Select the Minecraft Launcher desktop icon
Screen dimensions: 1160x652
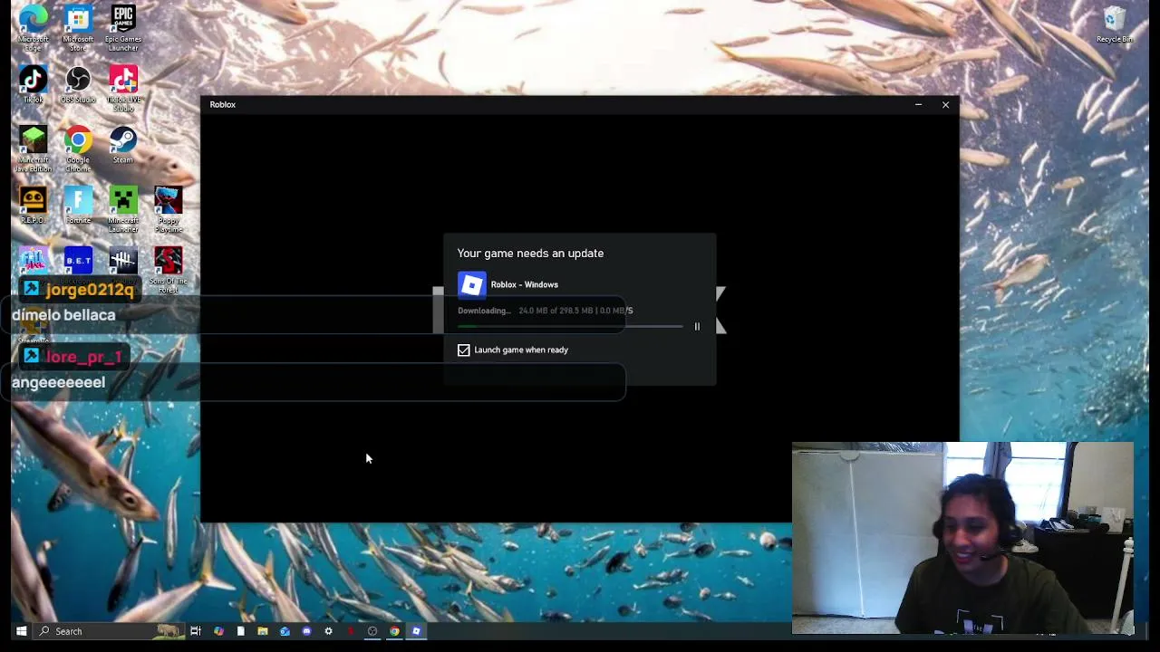coord(123,209)
